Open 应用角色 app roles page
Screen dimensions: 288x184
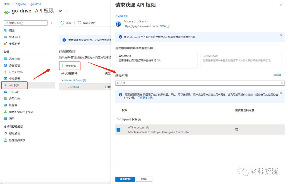[x=14, y=98]
